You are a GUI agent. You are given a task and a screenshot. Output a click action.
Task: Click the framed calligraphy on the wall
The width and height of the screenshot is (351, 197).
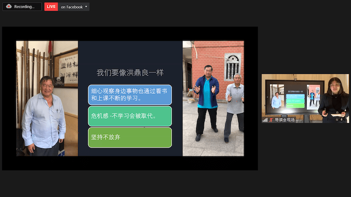67,68
